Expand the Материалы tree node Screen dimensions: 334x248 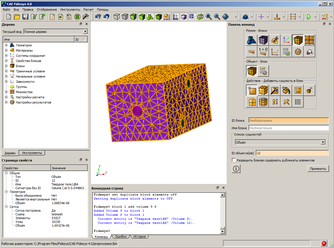click(6, 50)
